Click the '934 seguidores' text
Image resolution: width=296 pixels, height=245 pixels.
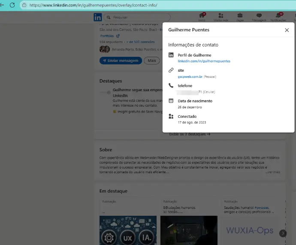point(111,42)
